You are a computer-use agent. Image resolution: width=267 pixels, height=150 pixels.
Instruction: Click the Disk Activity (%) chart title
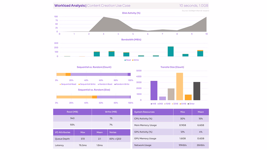tap(131, 13)
